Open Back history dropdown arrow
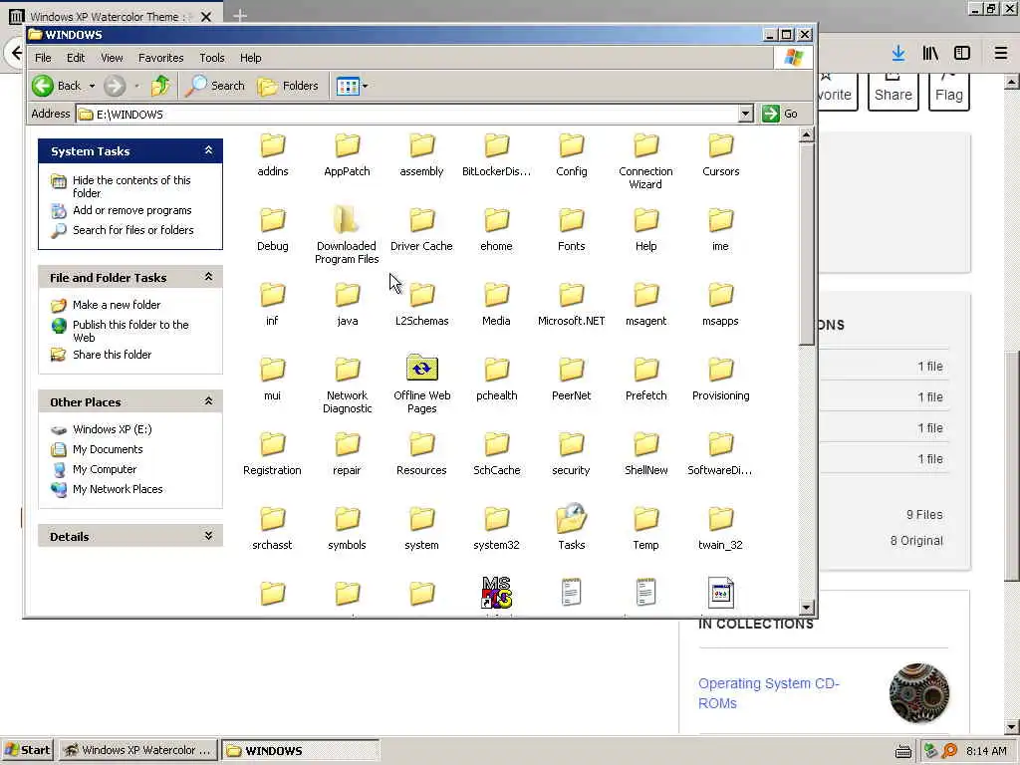 tap(92, 86)
